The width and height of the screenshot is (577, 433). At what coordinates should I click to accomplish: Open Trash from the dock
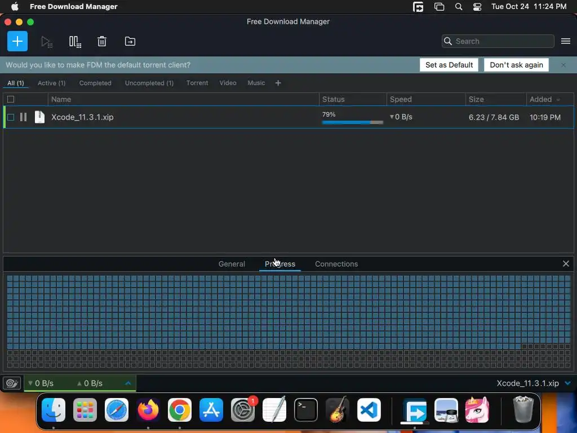(523, 409)
